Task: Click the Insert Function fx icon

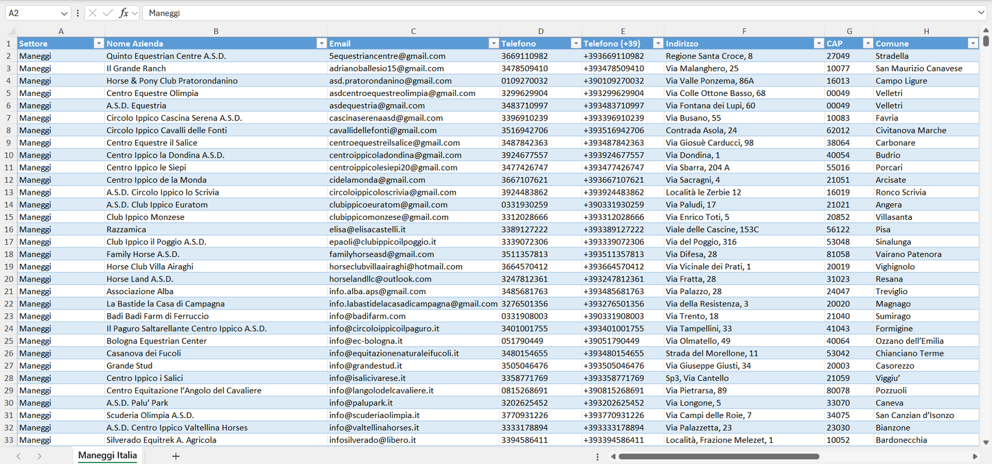Action: pos(124,13)
